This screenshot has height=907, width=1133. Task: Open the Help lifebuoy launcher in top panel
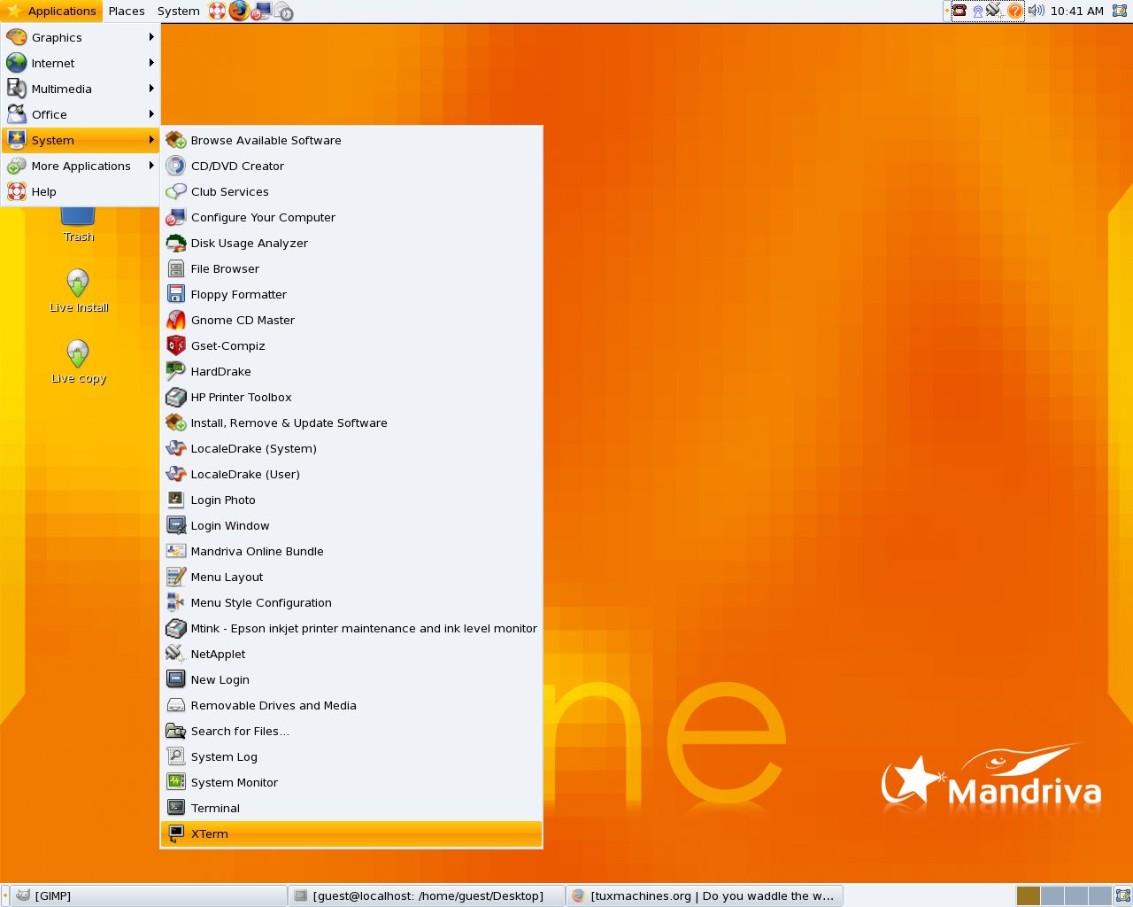click(217, 11)
